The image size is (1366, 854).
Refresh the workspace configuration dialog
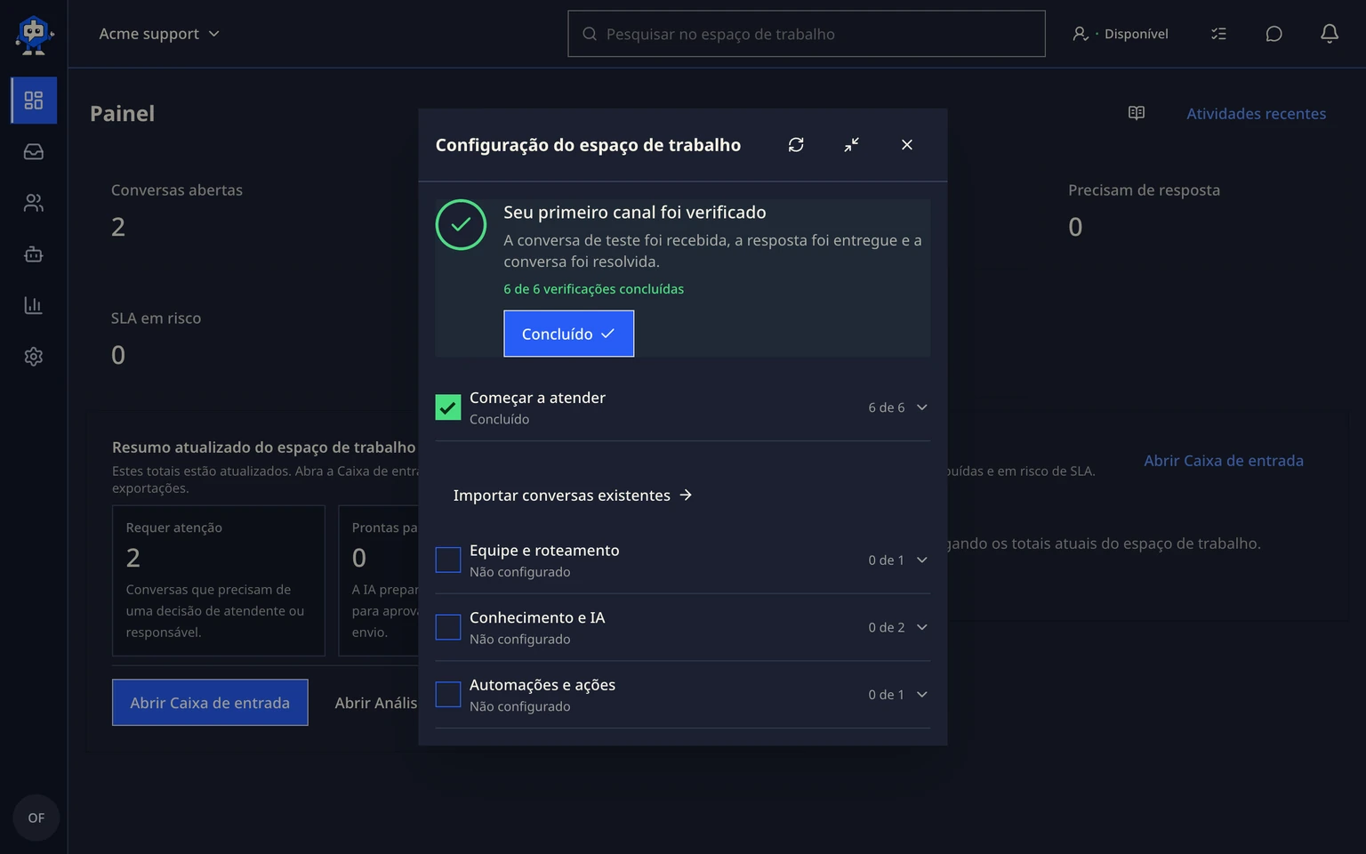click(796, 145)
